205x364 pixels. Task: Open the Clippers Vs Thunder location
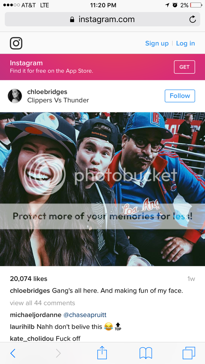[58, 100]
